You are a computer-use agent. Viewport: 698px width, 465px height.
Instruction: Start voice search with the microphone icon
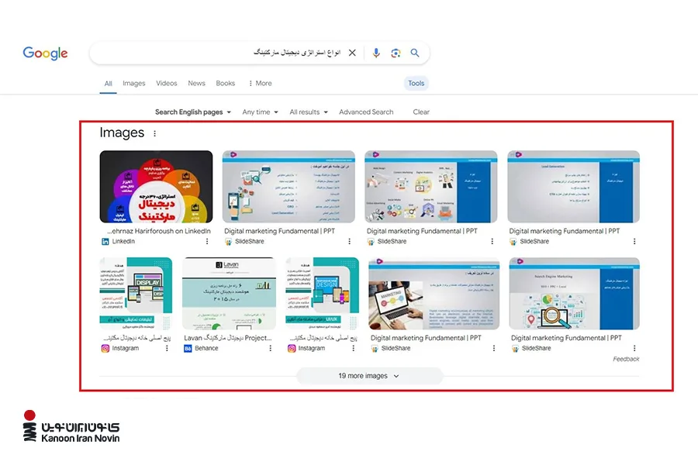(x=376, y=53)
